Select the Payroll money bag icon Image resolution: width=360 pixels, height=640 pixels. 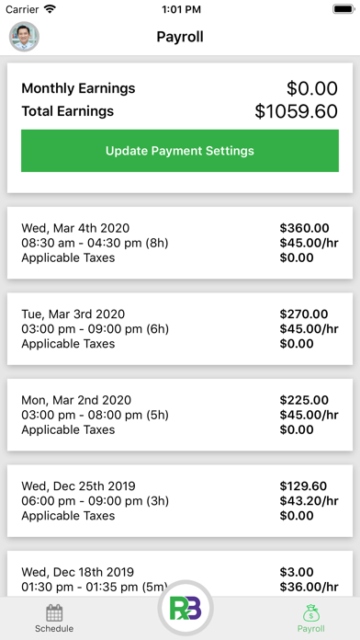pos(311,612)
